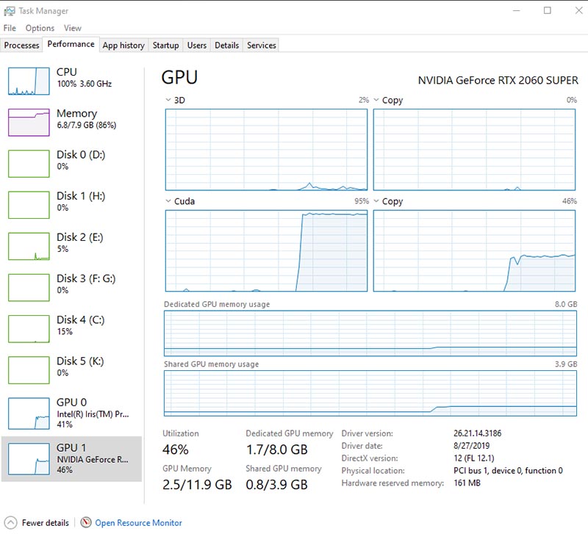Click the Shared GPU memory usage graph
This screenshot has height=534, width=588.
[x=370, y=394]
